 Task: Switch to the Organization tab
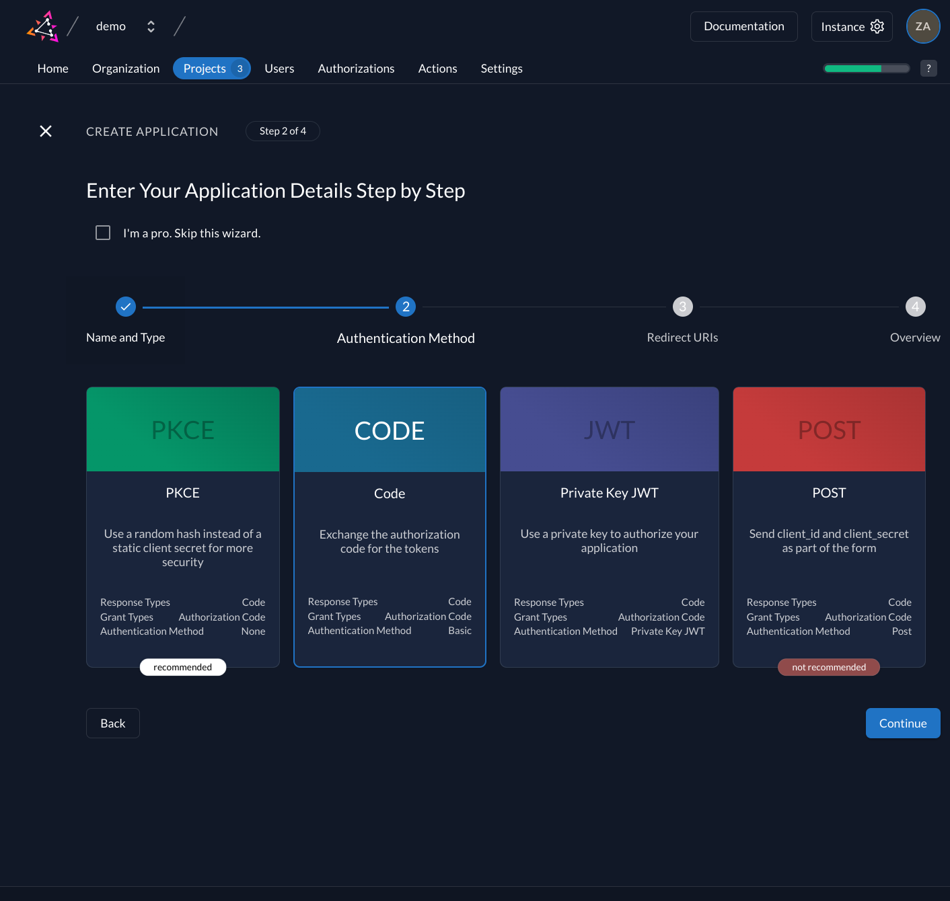click(x=125, y=68)
